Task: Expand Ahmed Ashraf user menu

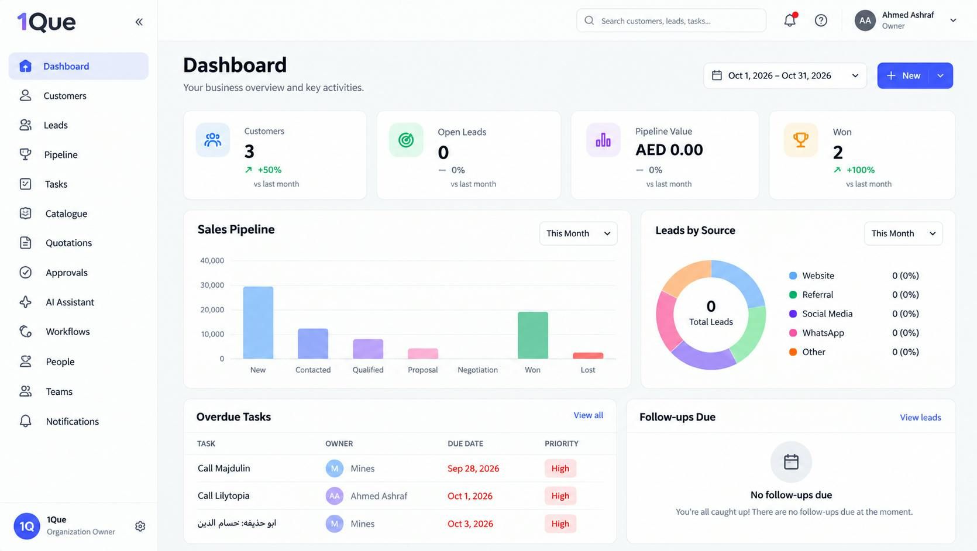Action: click(x=953, y=20)
